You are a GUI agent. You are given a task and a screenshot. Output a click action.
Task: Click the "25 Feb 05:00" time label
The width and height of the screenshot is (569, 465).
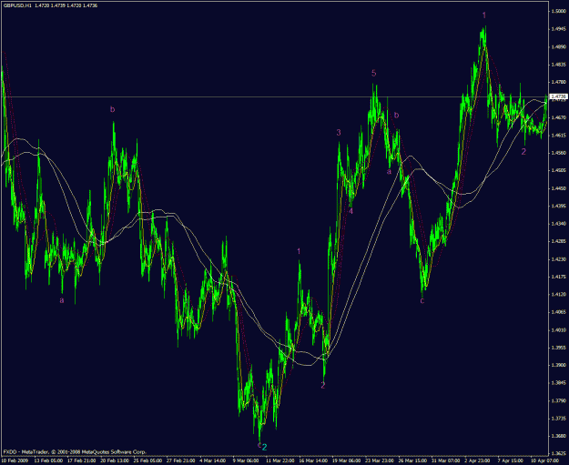click(147, 460)
